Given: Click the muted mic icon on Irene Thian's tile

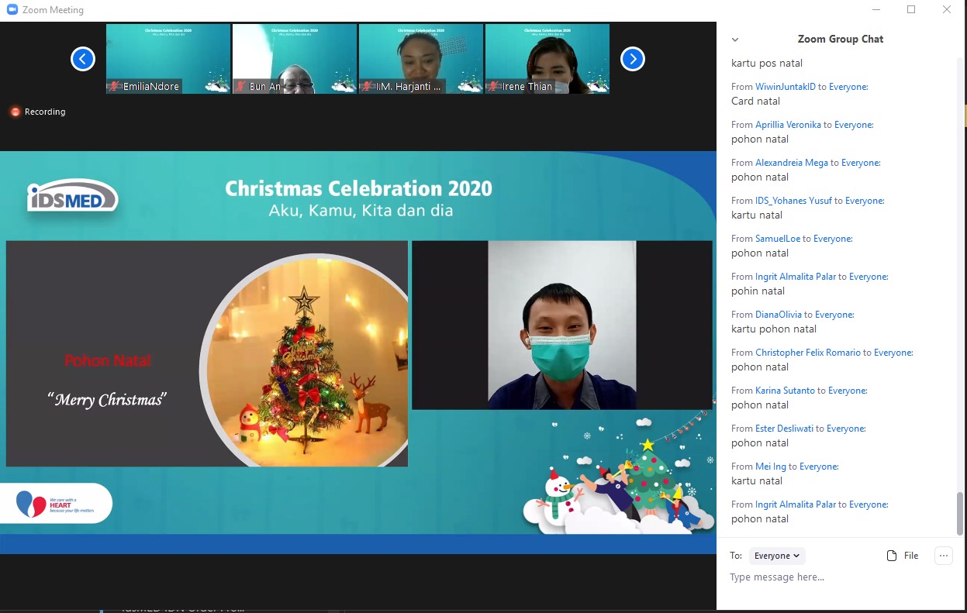Looking at the screenshot, I should point(494,86).
